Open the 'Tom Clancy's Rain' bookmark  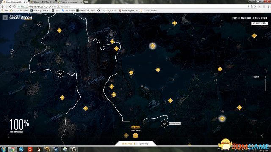107,11
